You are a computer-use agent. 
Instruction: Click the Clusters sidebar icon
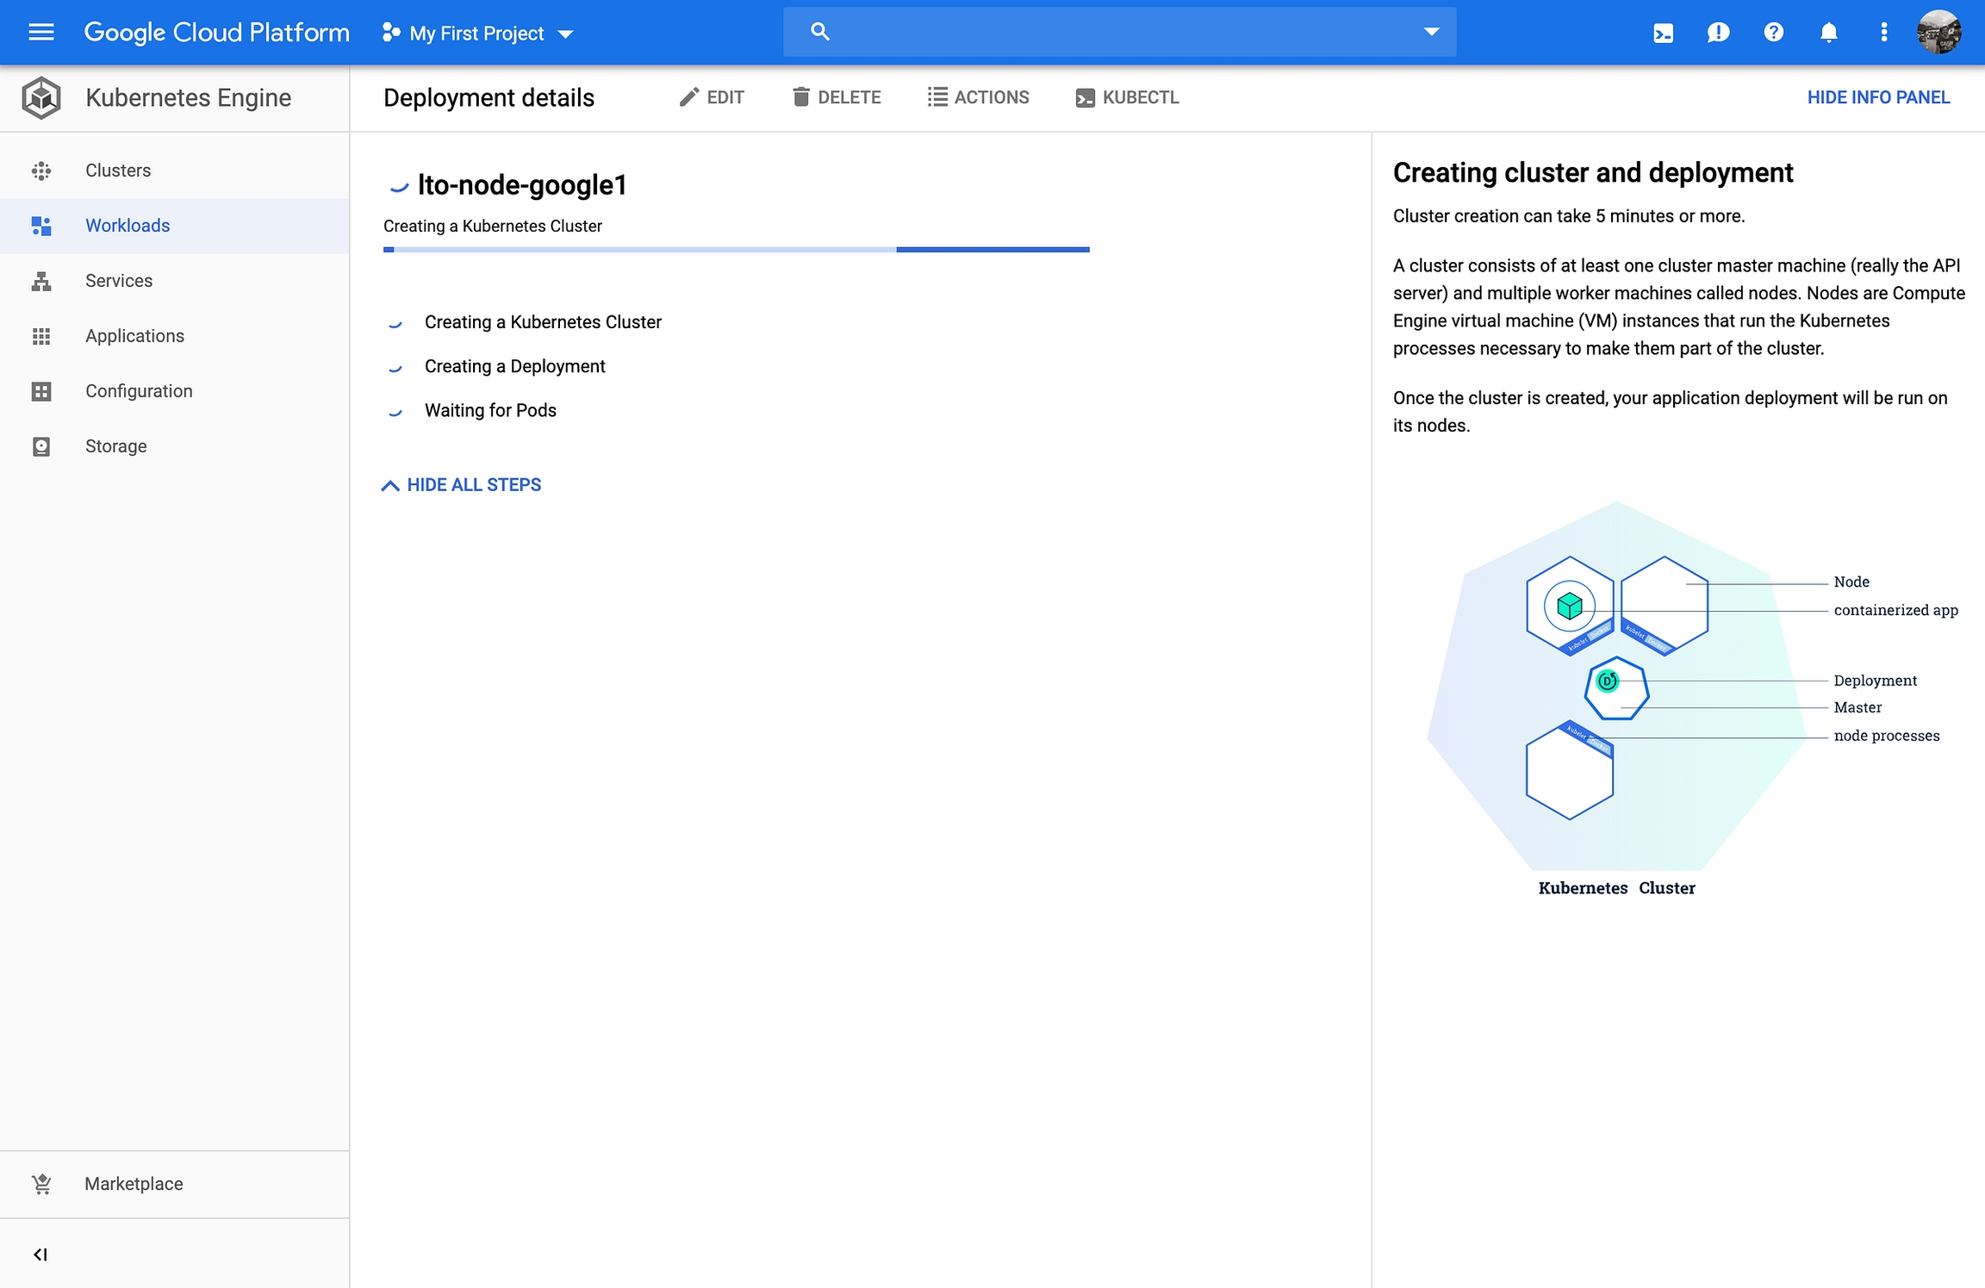pos(41,171)
